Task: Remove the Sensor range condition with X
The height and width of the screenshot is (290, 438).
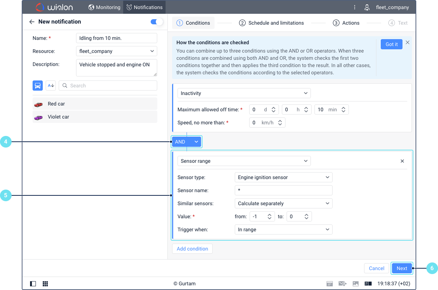Action: pos(402,161)
